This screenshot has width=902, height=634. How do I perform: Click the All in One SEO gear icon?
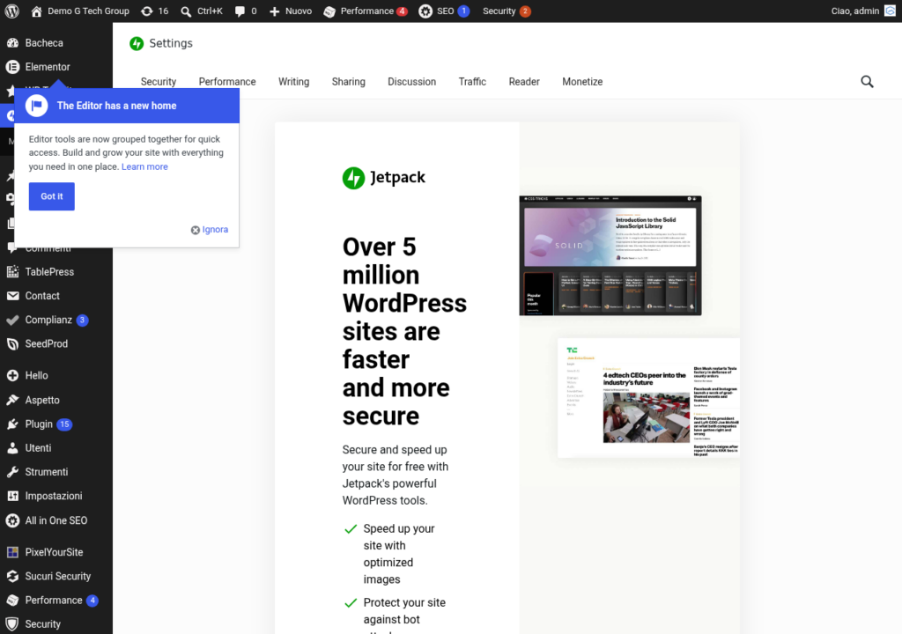click(12, 520)
